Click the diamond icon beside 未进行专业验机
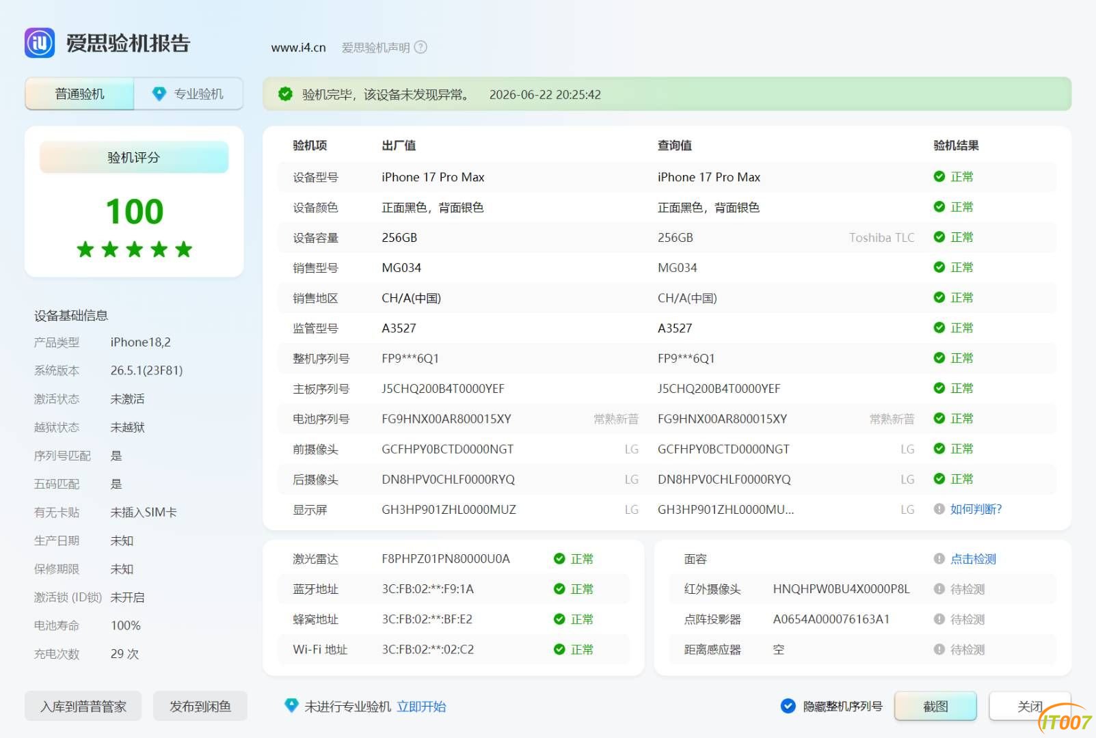1096x738 pixels. [291, 705]
